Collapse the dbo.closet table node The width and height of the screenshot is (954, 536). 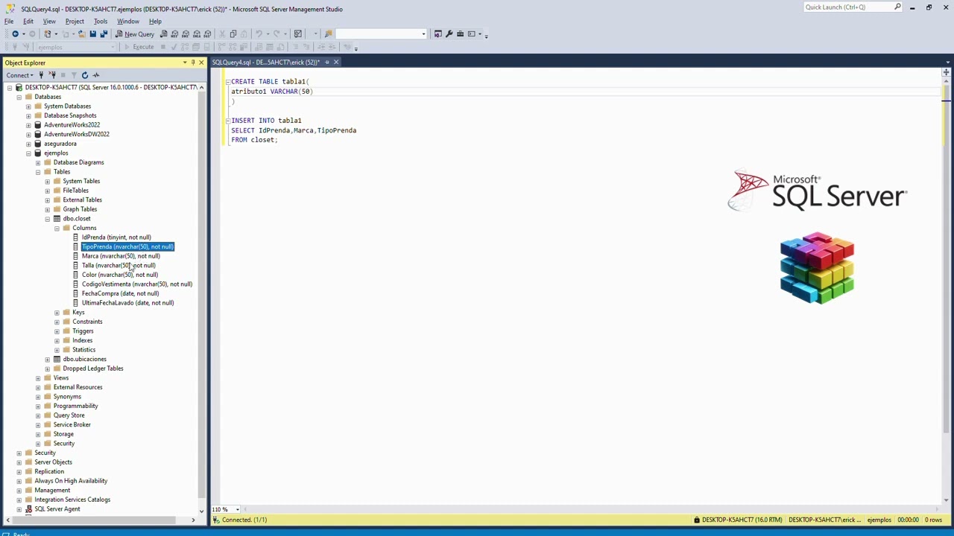tap(47, 219)
